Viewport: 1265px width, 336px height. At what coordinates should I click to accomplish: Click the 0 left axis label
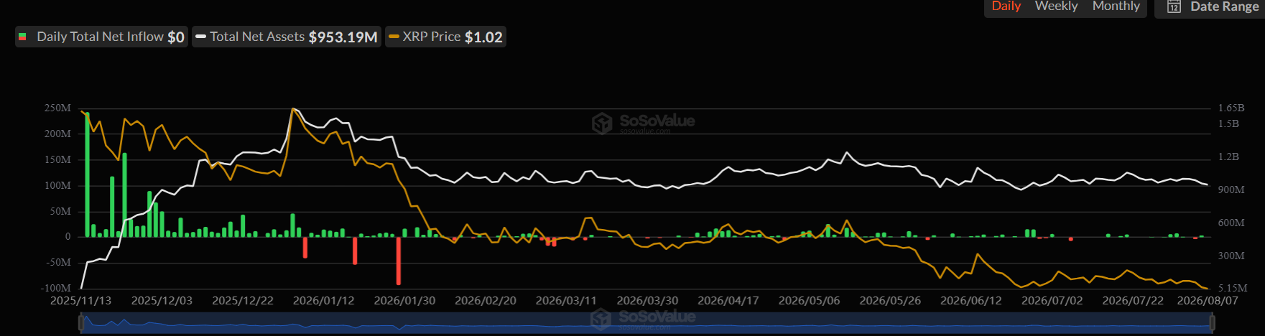68,237
